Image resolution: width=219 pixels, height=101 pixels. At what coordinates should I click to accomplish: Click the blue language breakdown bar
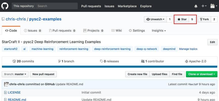coord(109,67)
